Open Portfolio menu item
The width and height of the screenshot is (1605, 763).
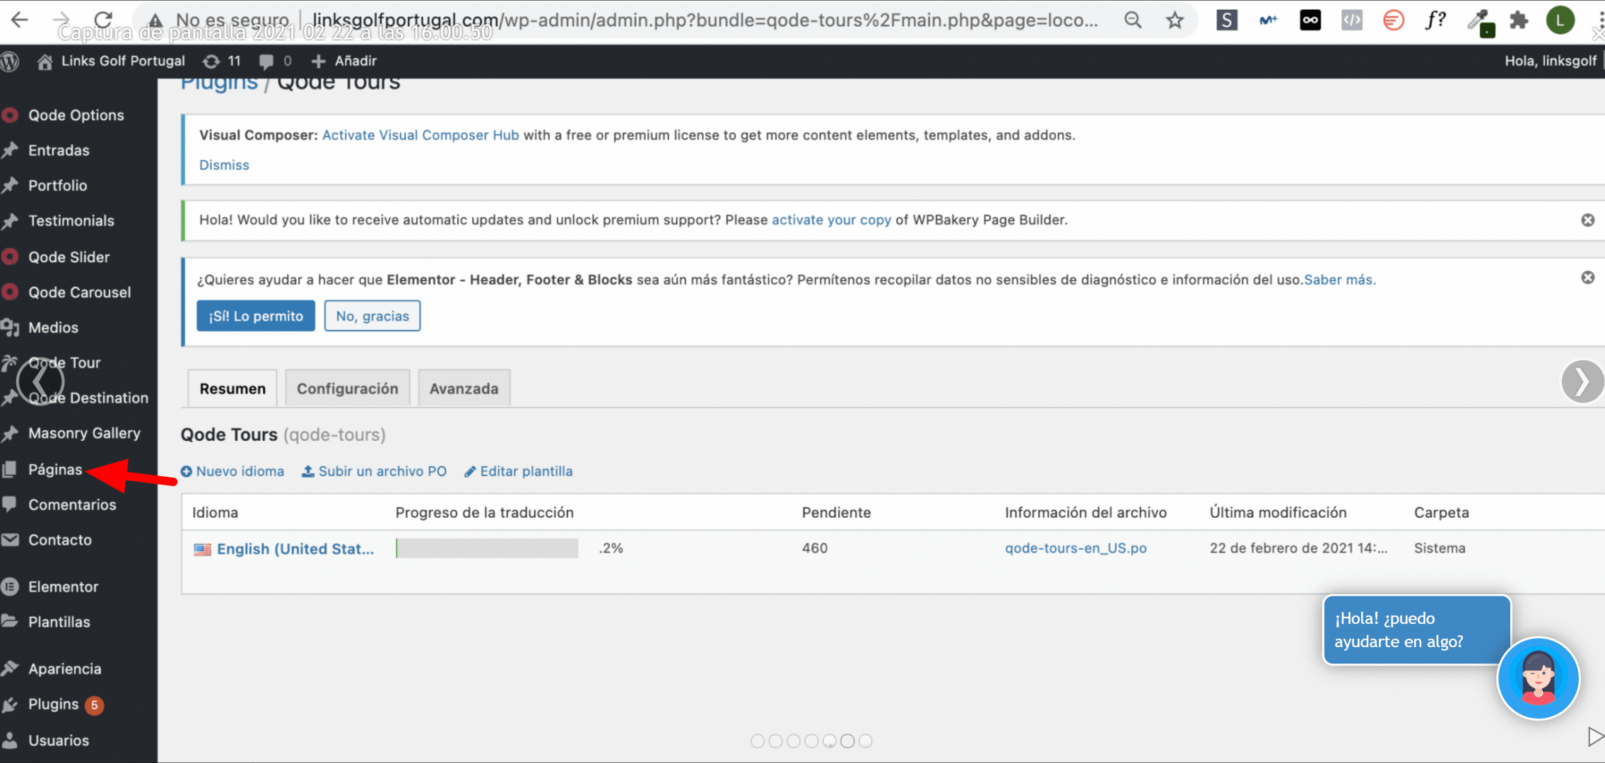pyautogui.click(x=57, y=186)
